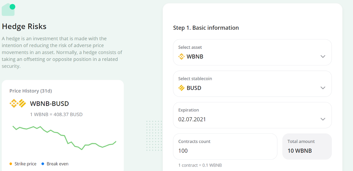Click the Total amount 10 WBNB box
Image resolution: width=353 pixels, height=171 pixels.
tap(307, 147)
